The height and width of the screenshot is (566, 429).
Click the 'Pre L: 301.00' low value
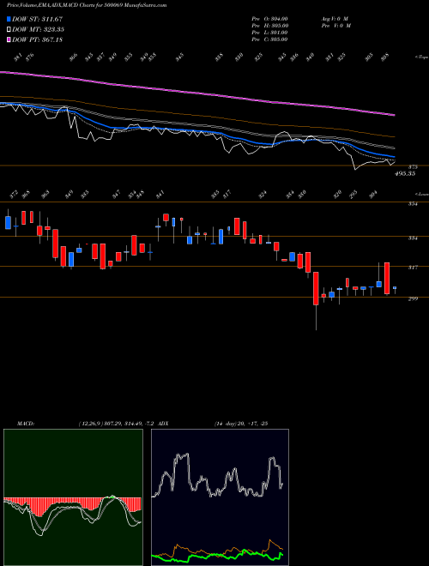(269, 33)
